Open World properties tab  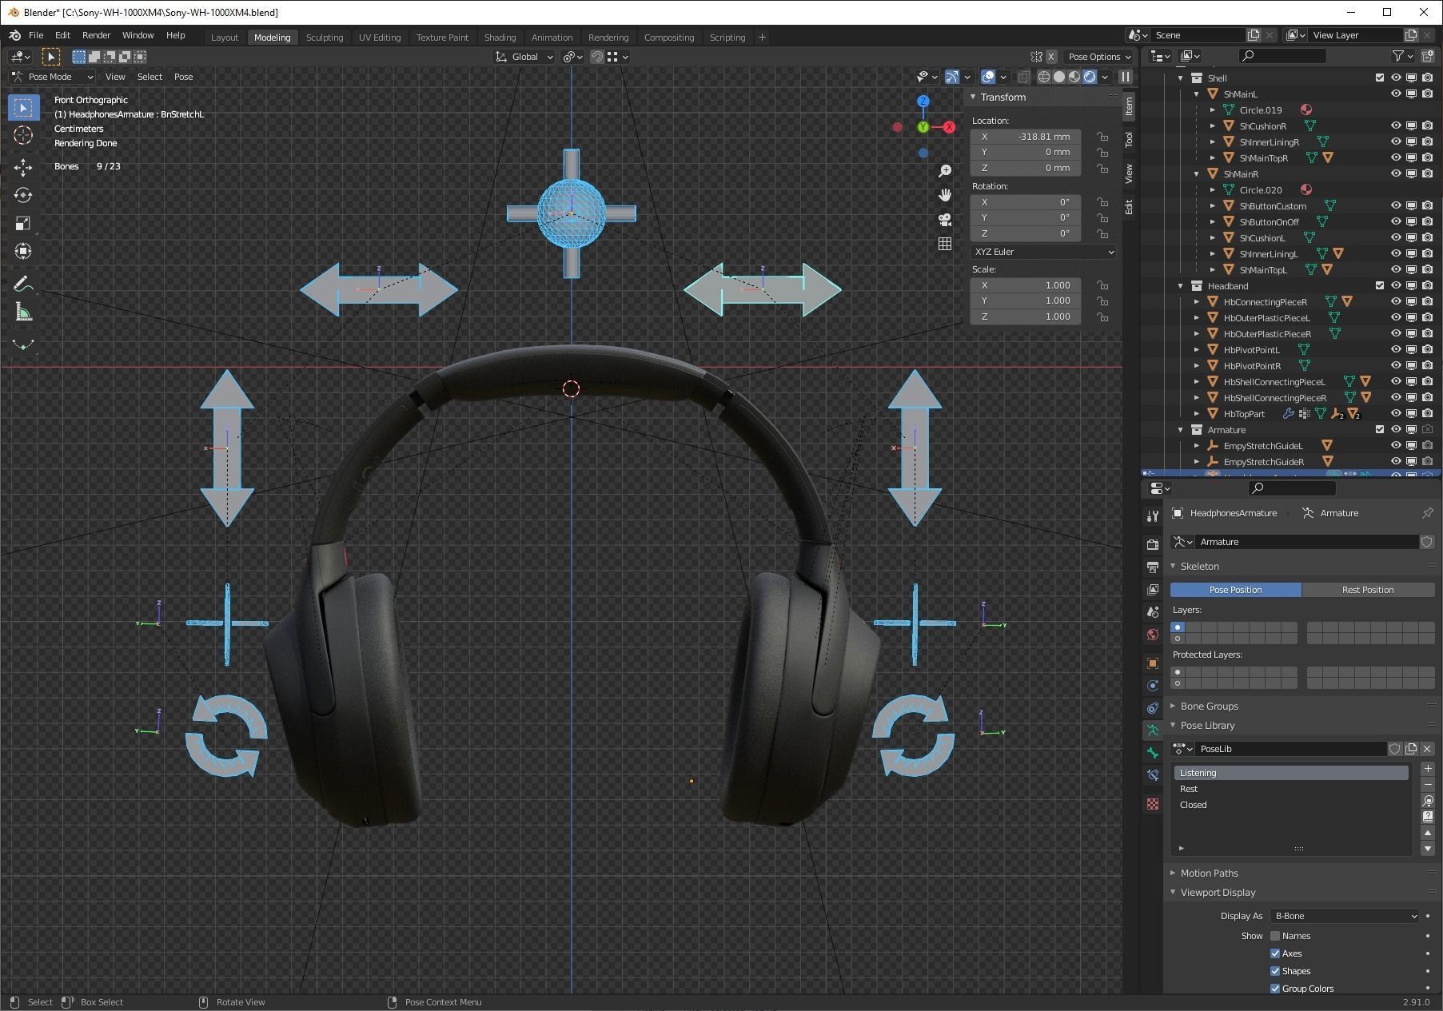tap(1152, 635)
